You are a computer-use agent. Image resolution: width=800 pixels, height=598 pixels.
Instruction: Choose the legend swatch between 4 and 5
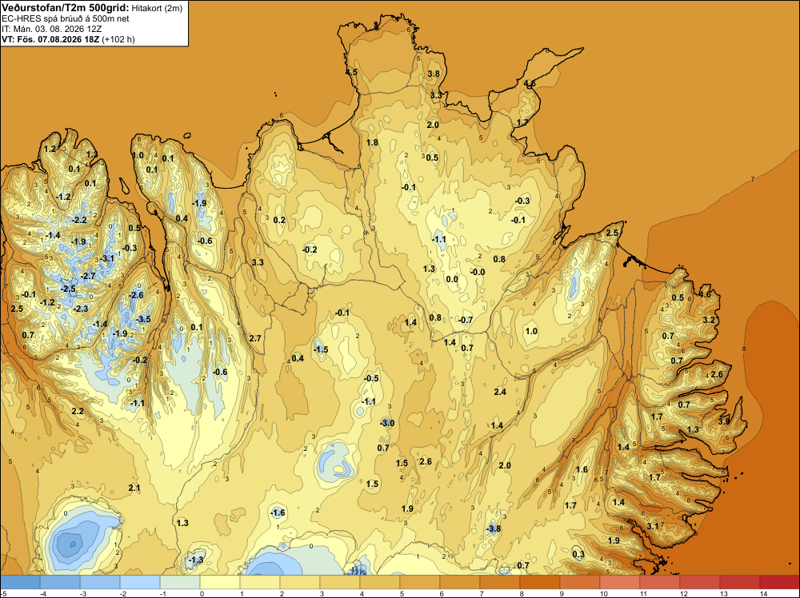[380, 582]
